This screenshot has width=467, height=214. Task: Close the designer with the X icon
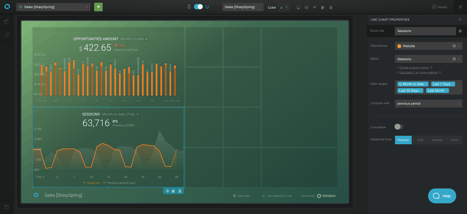(460, 7)
